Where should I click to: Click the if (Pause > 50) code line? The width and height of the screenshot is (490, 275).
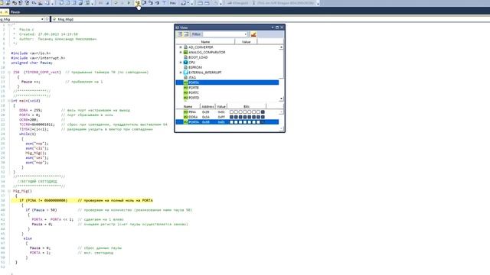pos(41,210)
